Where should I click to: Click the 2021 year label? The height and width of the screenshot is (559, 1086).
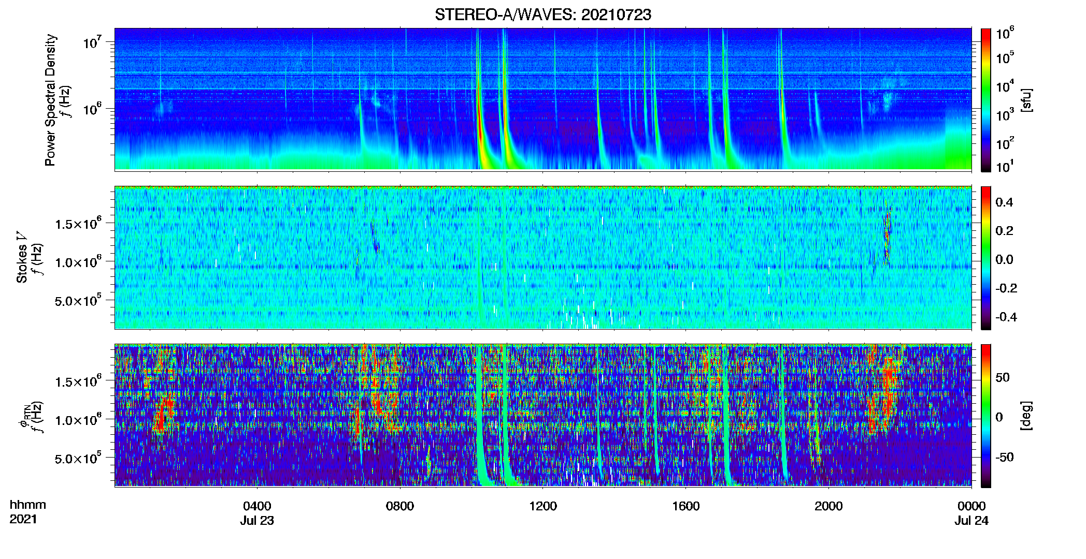[23, 519]
